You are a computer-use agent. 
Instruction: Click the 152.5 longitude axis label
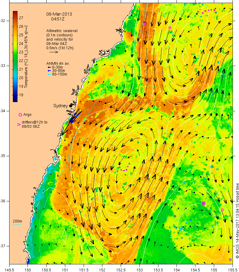[x=121, y=270]
